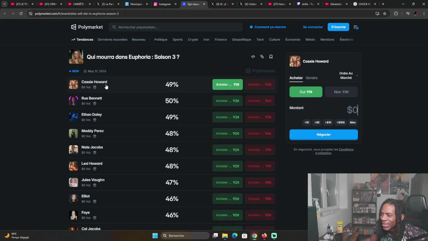428x241 pixels.
Task: Open the tab search chevron
Action: tap(4, 4)
